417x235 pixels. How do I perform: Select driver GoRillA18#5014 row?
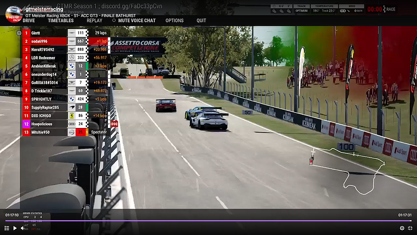[x=67, y=83]
